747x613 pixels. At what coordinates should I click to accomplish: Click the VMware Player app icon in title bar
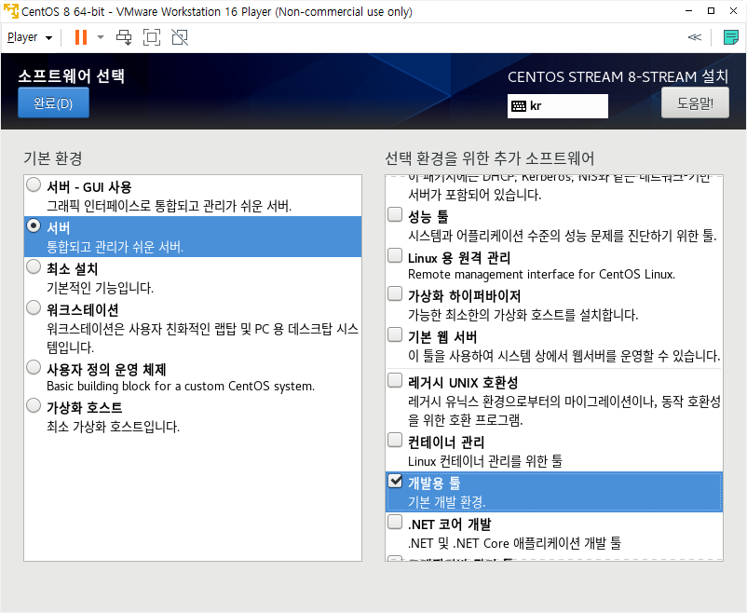click(11, 11)
